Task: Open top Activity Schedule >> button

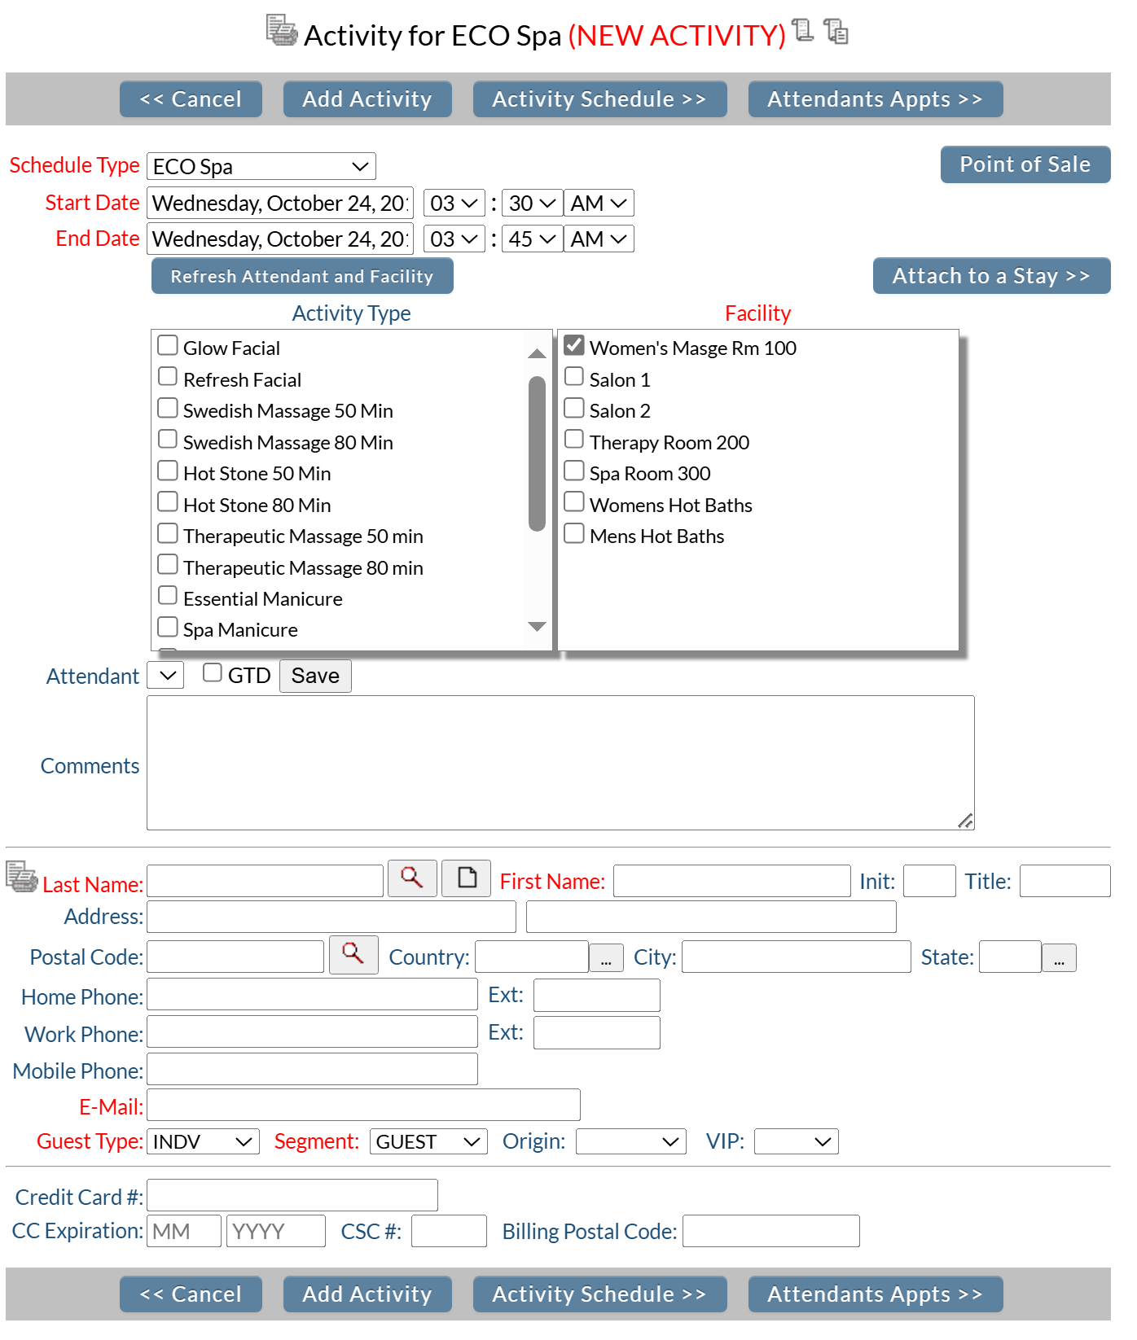Action: click(x=599, y=99)
